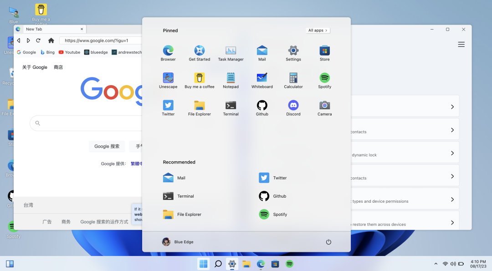
Task: Open Search from the taskbar
Action: click(218, 264)
